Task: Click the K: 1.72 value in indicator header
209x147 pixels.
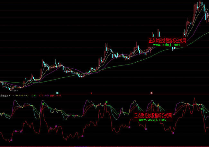Action: click(x=13, y=95)
